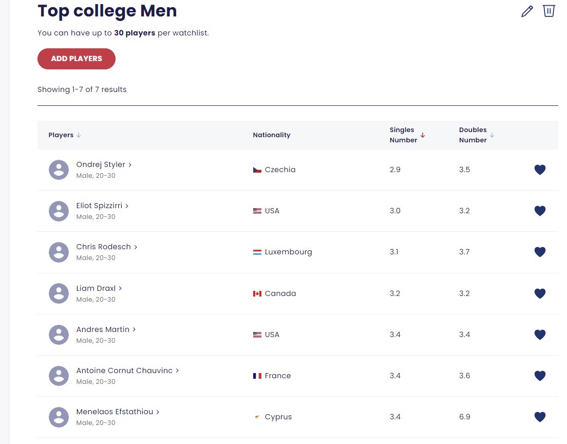
Task: Click the ADD PLAYERS button
Action: [77, 59]
